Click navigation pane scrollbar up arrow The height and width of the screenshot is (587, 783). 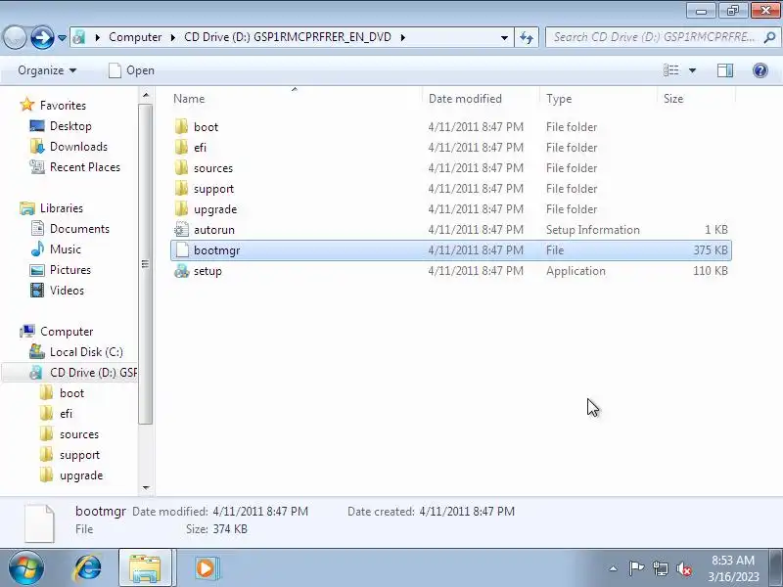click(146, 95)
